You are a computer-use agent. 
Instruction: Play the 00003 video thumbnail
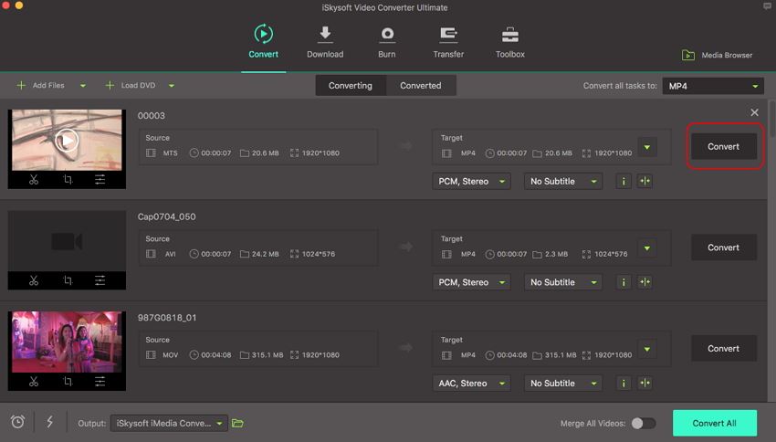pos(66,140)
